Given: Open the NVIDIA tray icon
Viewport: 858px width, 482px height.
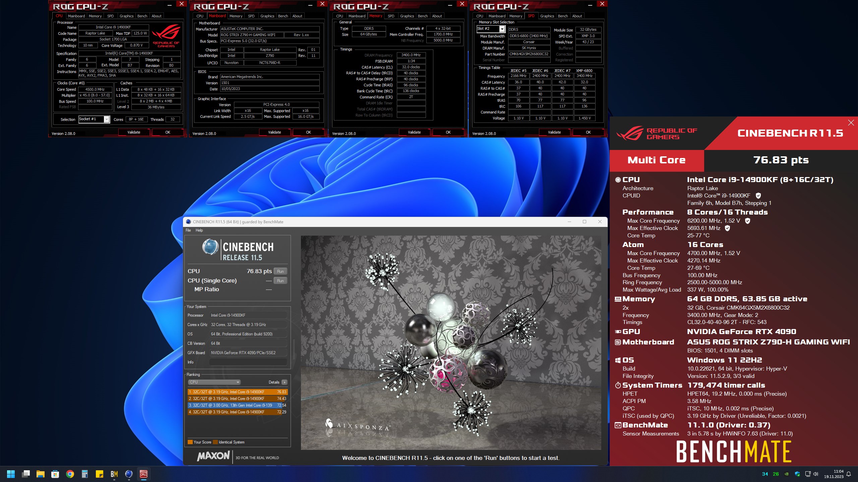Looking at the screenshot, I should pyautogui.click(x=786, y=474).
